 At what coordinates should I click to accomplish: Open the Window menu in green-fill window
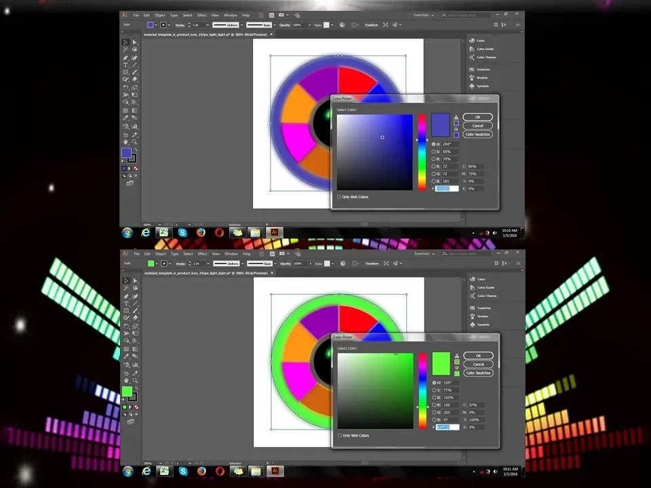[x=231, y=253]
